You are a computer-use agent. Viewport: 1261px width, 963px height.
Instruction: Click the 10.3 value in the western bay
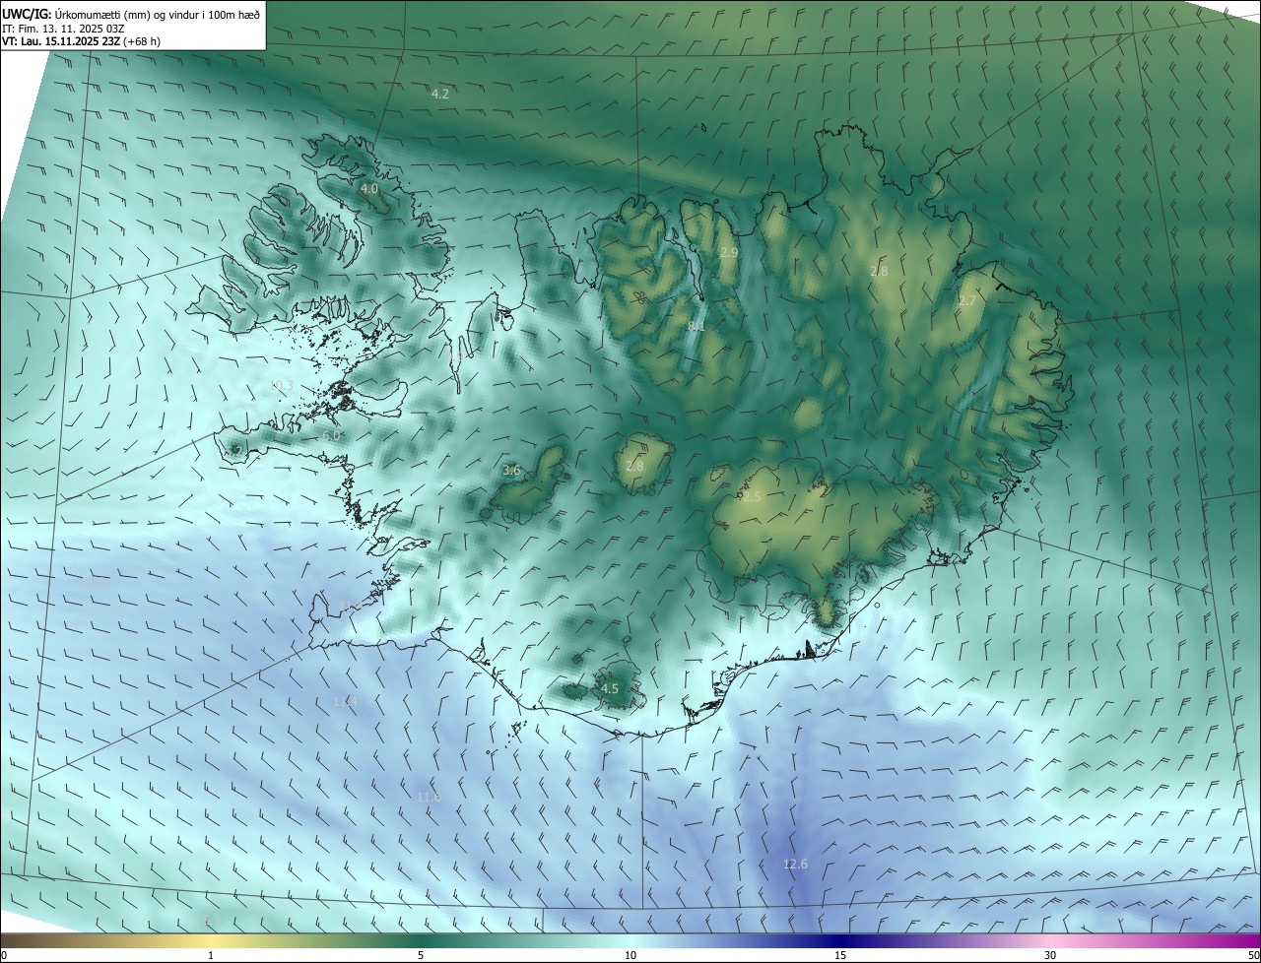[x=281, y=385]
